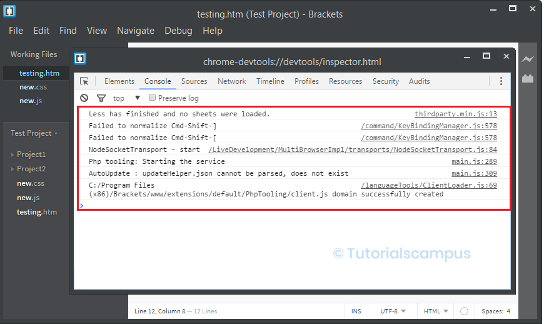
Task: Click 'Less has finished' console message
Action: 179,114
